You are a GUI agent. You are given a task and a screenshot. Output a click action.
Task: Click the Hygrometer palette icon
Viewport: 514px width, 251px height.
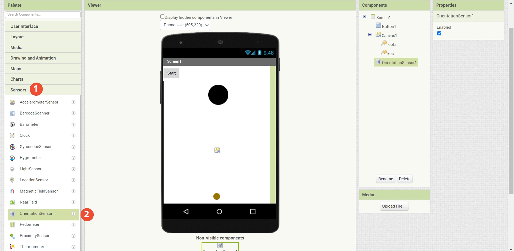pyautogui.click(x=12, y=158)
